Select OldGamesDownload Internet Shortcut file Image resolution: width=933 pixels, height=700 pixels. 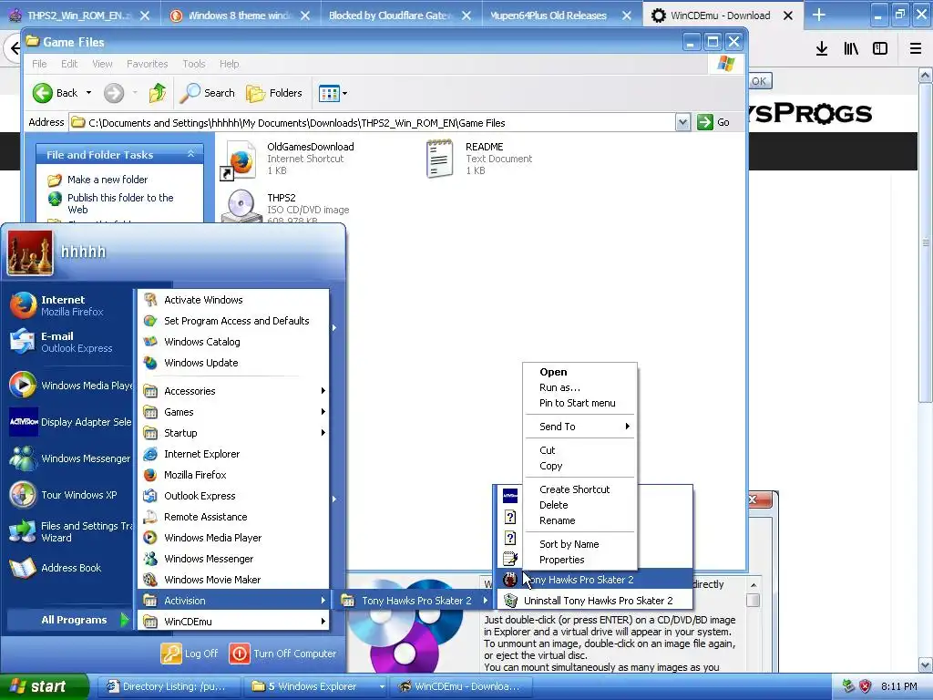click(x=287, y=159)
